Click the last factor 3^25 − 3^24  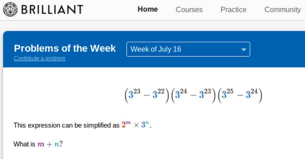click(240, 95)
